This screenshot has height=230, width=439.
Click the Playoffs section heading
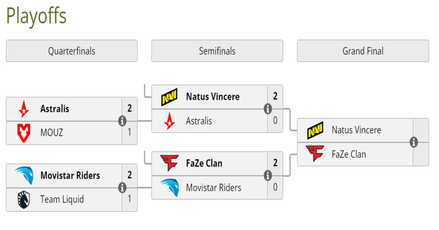coord(36,16)
